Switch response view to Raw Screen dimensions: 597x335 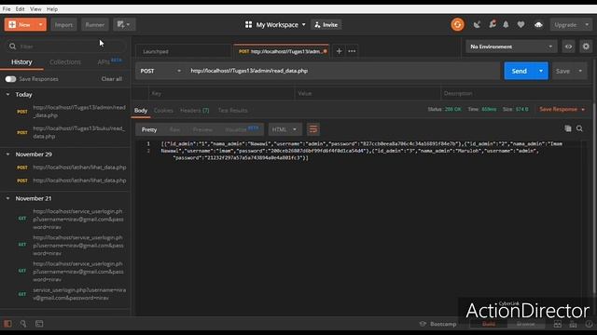[x=174, y=129]
